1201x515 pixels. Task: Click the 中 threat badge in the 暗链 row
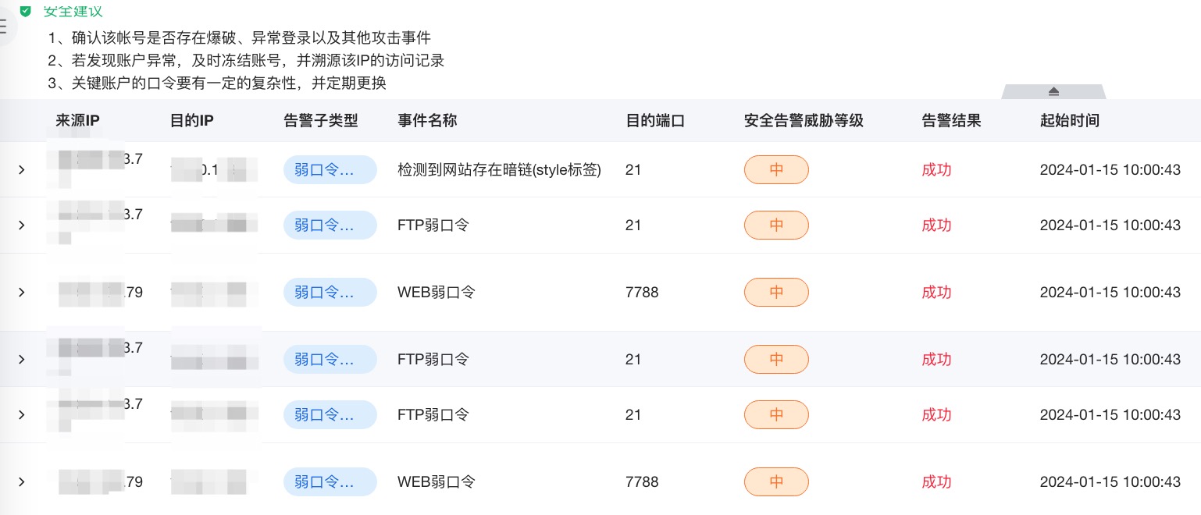click(x=776, y=170)
